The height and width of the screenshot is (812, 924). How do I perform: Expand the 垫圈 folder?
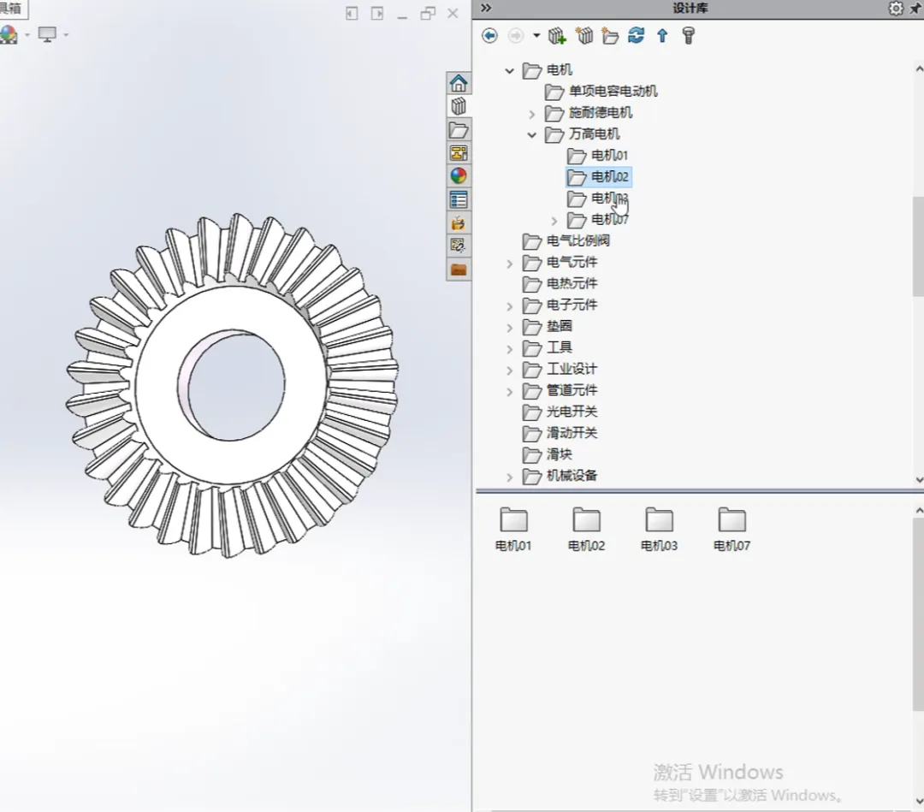click(x=510, y=328)
